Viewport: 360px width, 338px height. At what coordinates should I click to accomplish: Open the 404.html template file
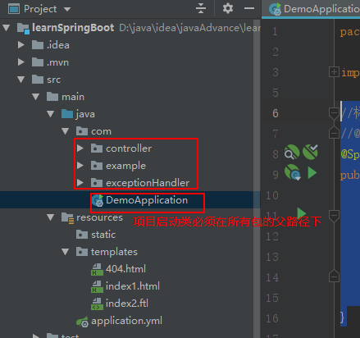[125, 269]
